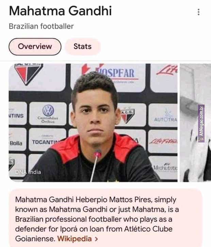Screen dimensions: 211x247
Task: Switch to the Stats tab
Action: [82, 46]
